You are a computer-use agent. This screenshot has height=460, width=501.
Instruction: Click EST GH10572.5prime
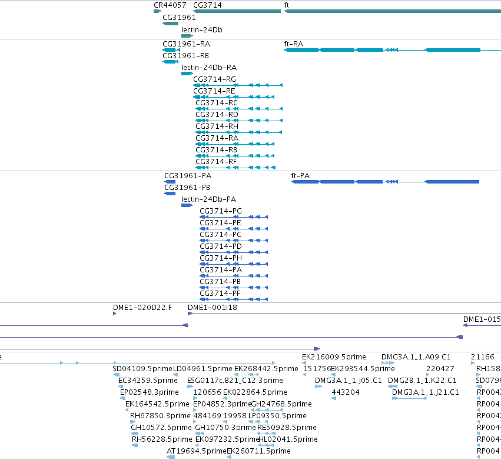click(161, 428)
